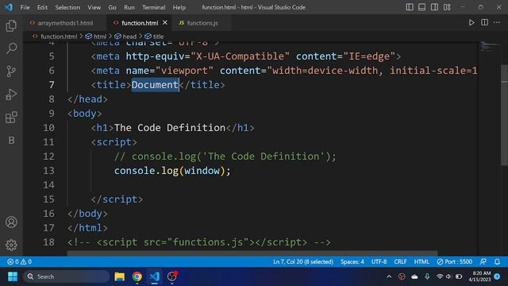This screenshot has width=508, height=286.
Task: Open the Accounts menu icon
Action: click(11, 222)
